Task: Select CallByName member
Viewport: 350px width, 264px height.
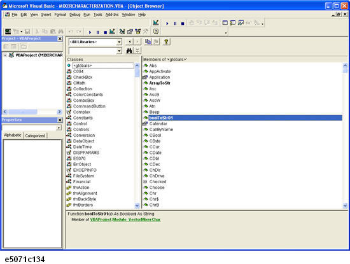Action: tap(161, 129)
